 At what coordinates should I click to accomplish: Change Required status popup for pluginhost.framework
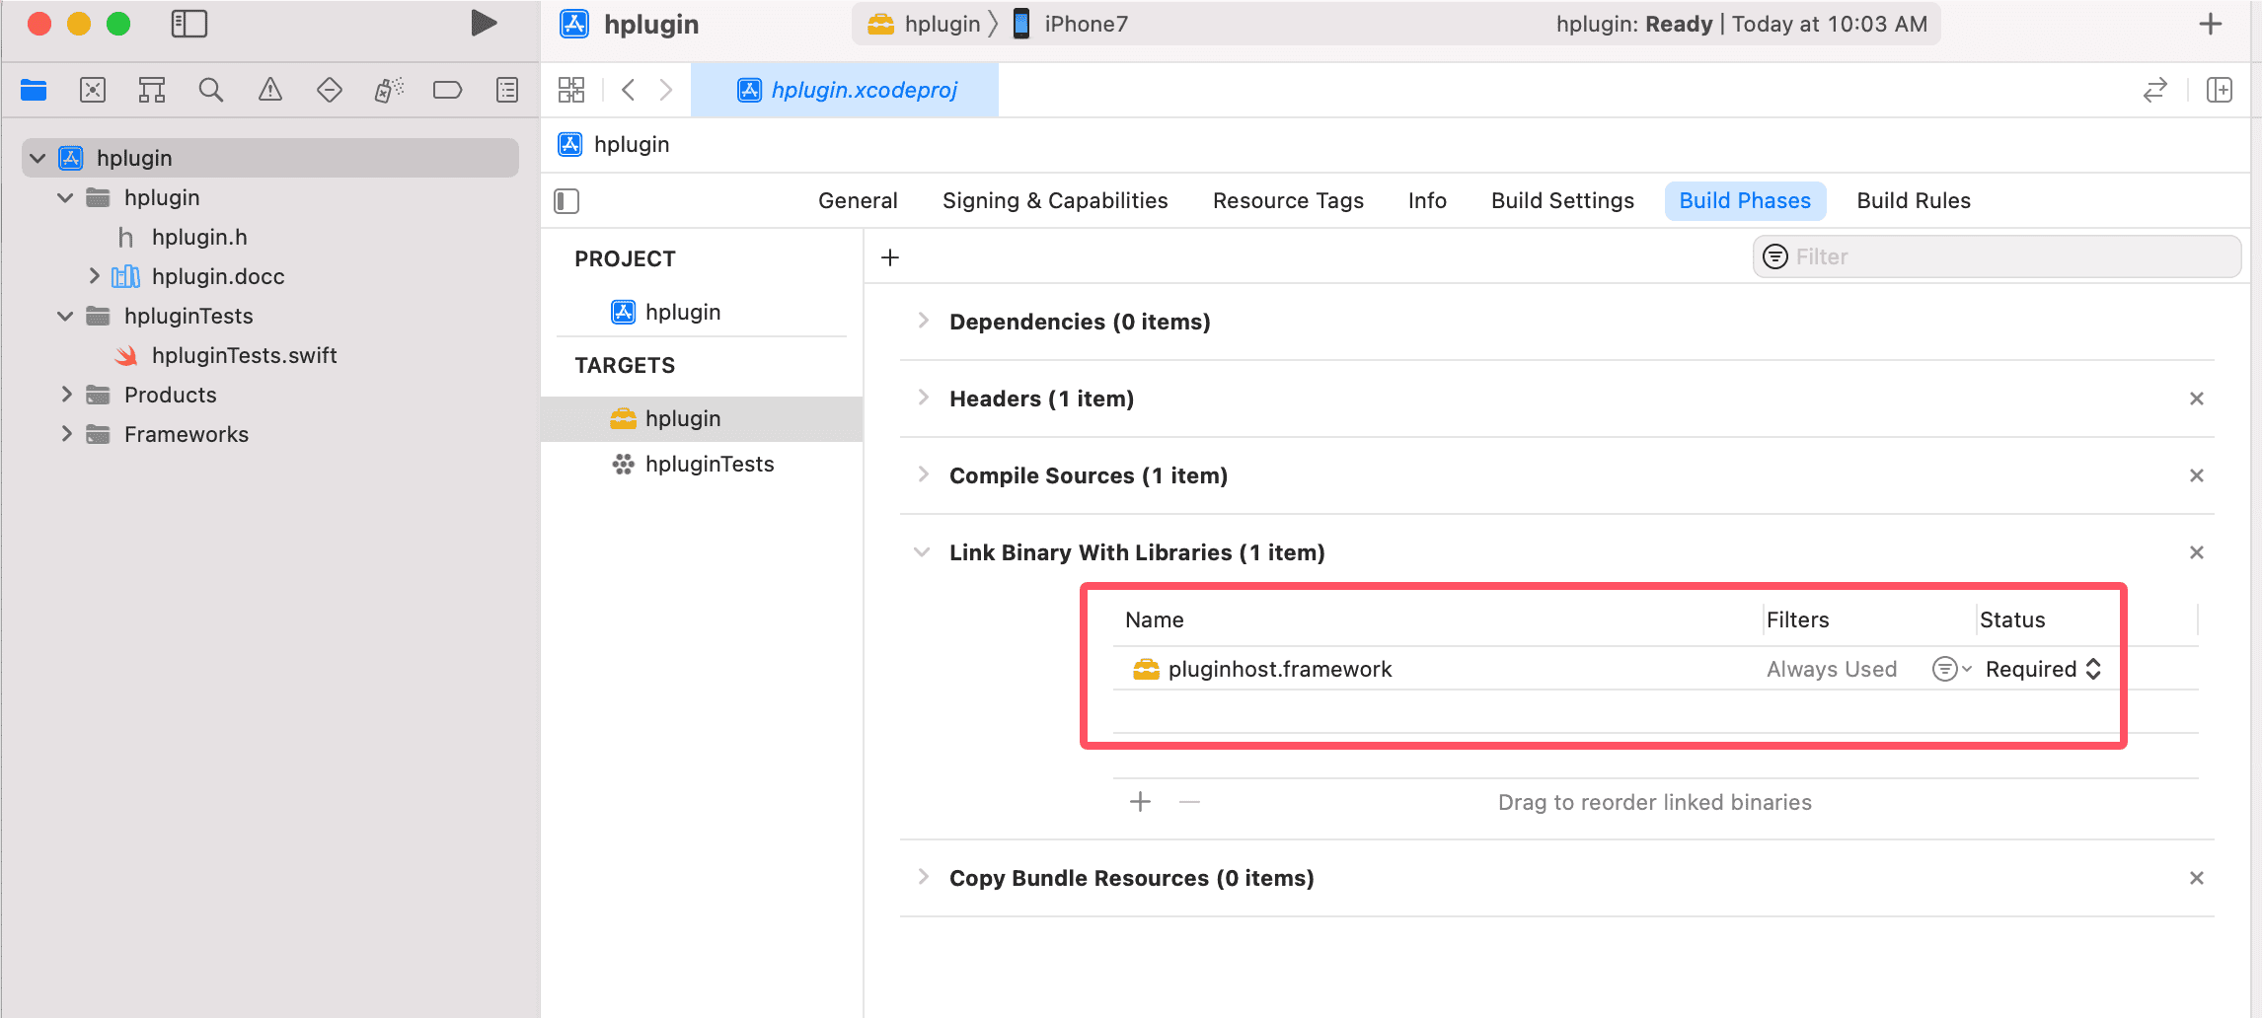point(2043,669)
